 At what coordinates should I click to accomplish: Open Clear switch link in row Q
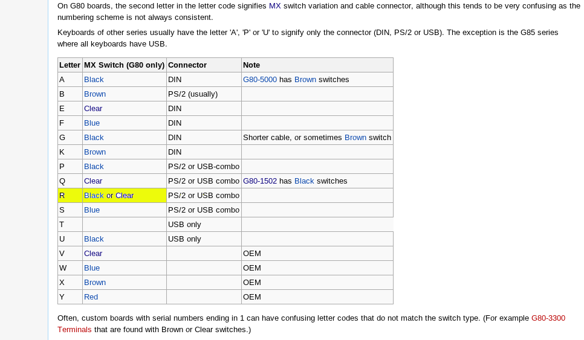pyautogui.click(x=93, y=181)
